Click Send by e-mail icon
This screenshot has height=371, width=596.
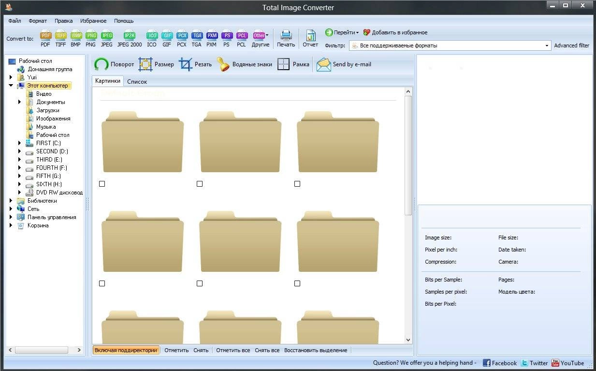[x=324, y=64]
